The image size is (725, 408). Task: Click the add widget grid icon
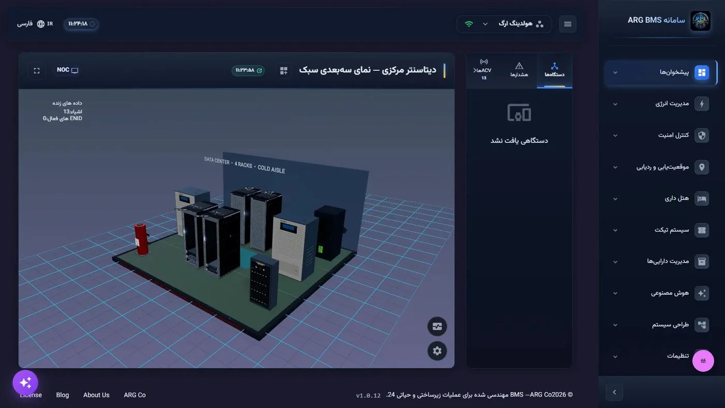(x=284, y=70)
